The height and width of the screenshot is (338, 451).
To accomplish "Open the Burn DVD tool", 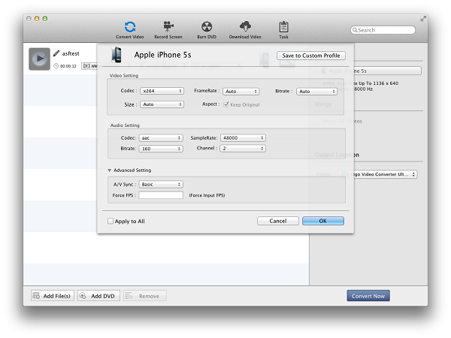I will pos(207,30).
